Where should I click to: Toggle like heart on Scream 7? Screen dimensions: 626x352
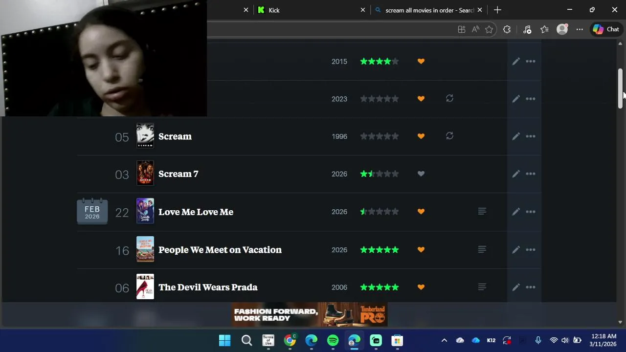click(421, 174)
